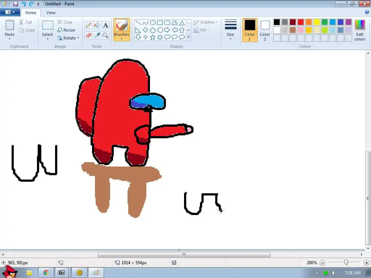Open the Paint help icon
Viewport: 371px width, 278px height.
[367, 12]
